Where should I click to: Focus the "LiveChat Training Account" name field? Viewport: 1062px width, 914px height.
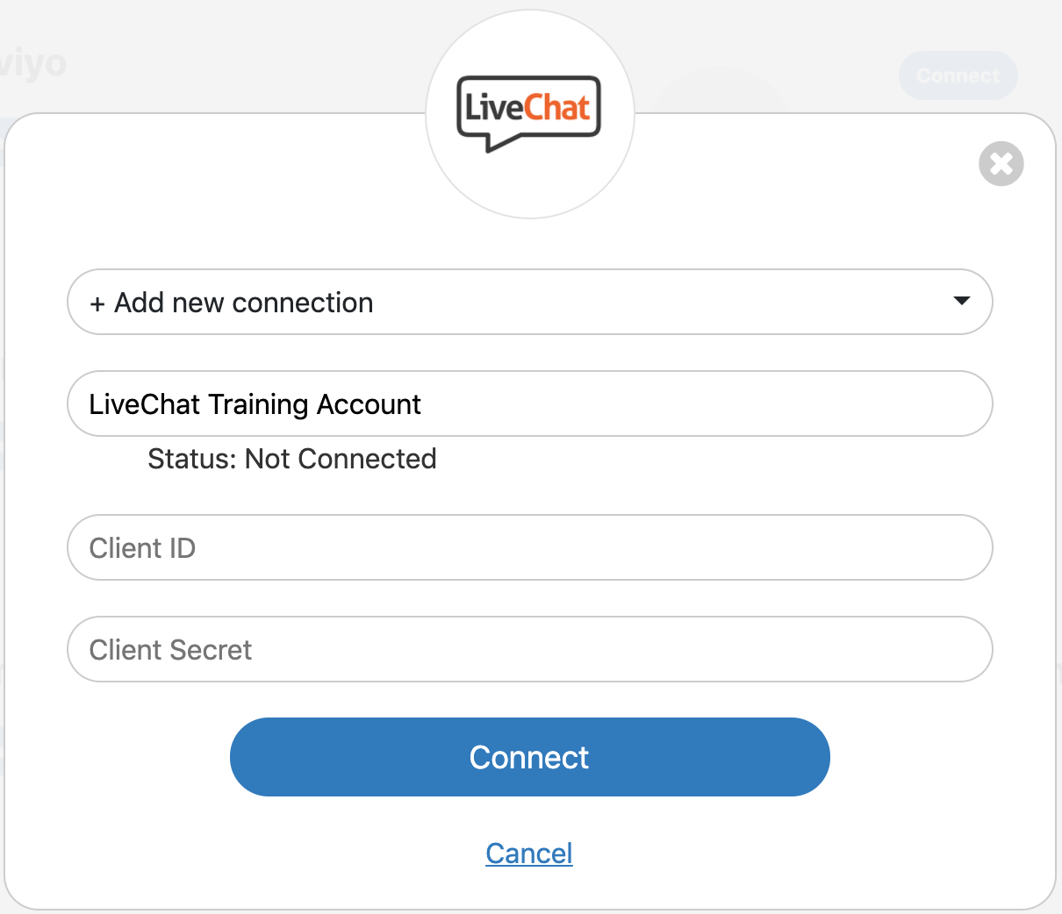point(529,403)
